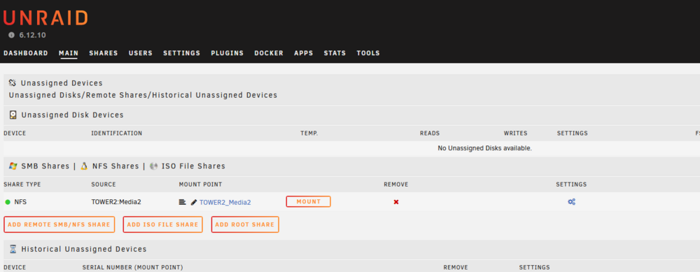Click the version info icon beside 6.12.10
The width and height of the screenshot is (700, 272).
[x=12, y=35]
